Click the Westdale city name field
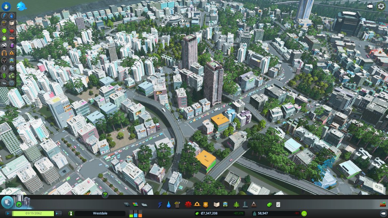This screenshot has height=218, width=388. pos(100,213)
